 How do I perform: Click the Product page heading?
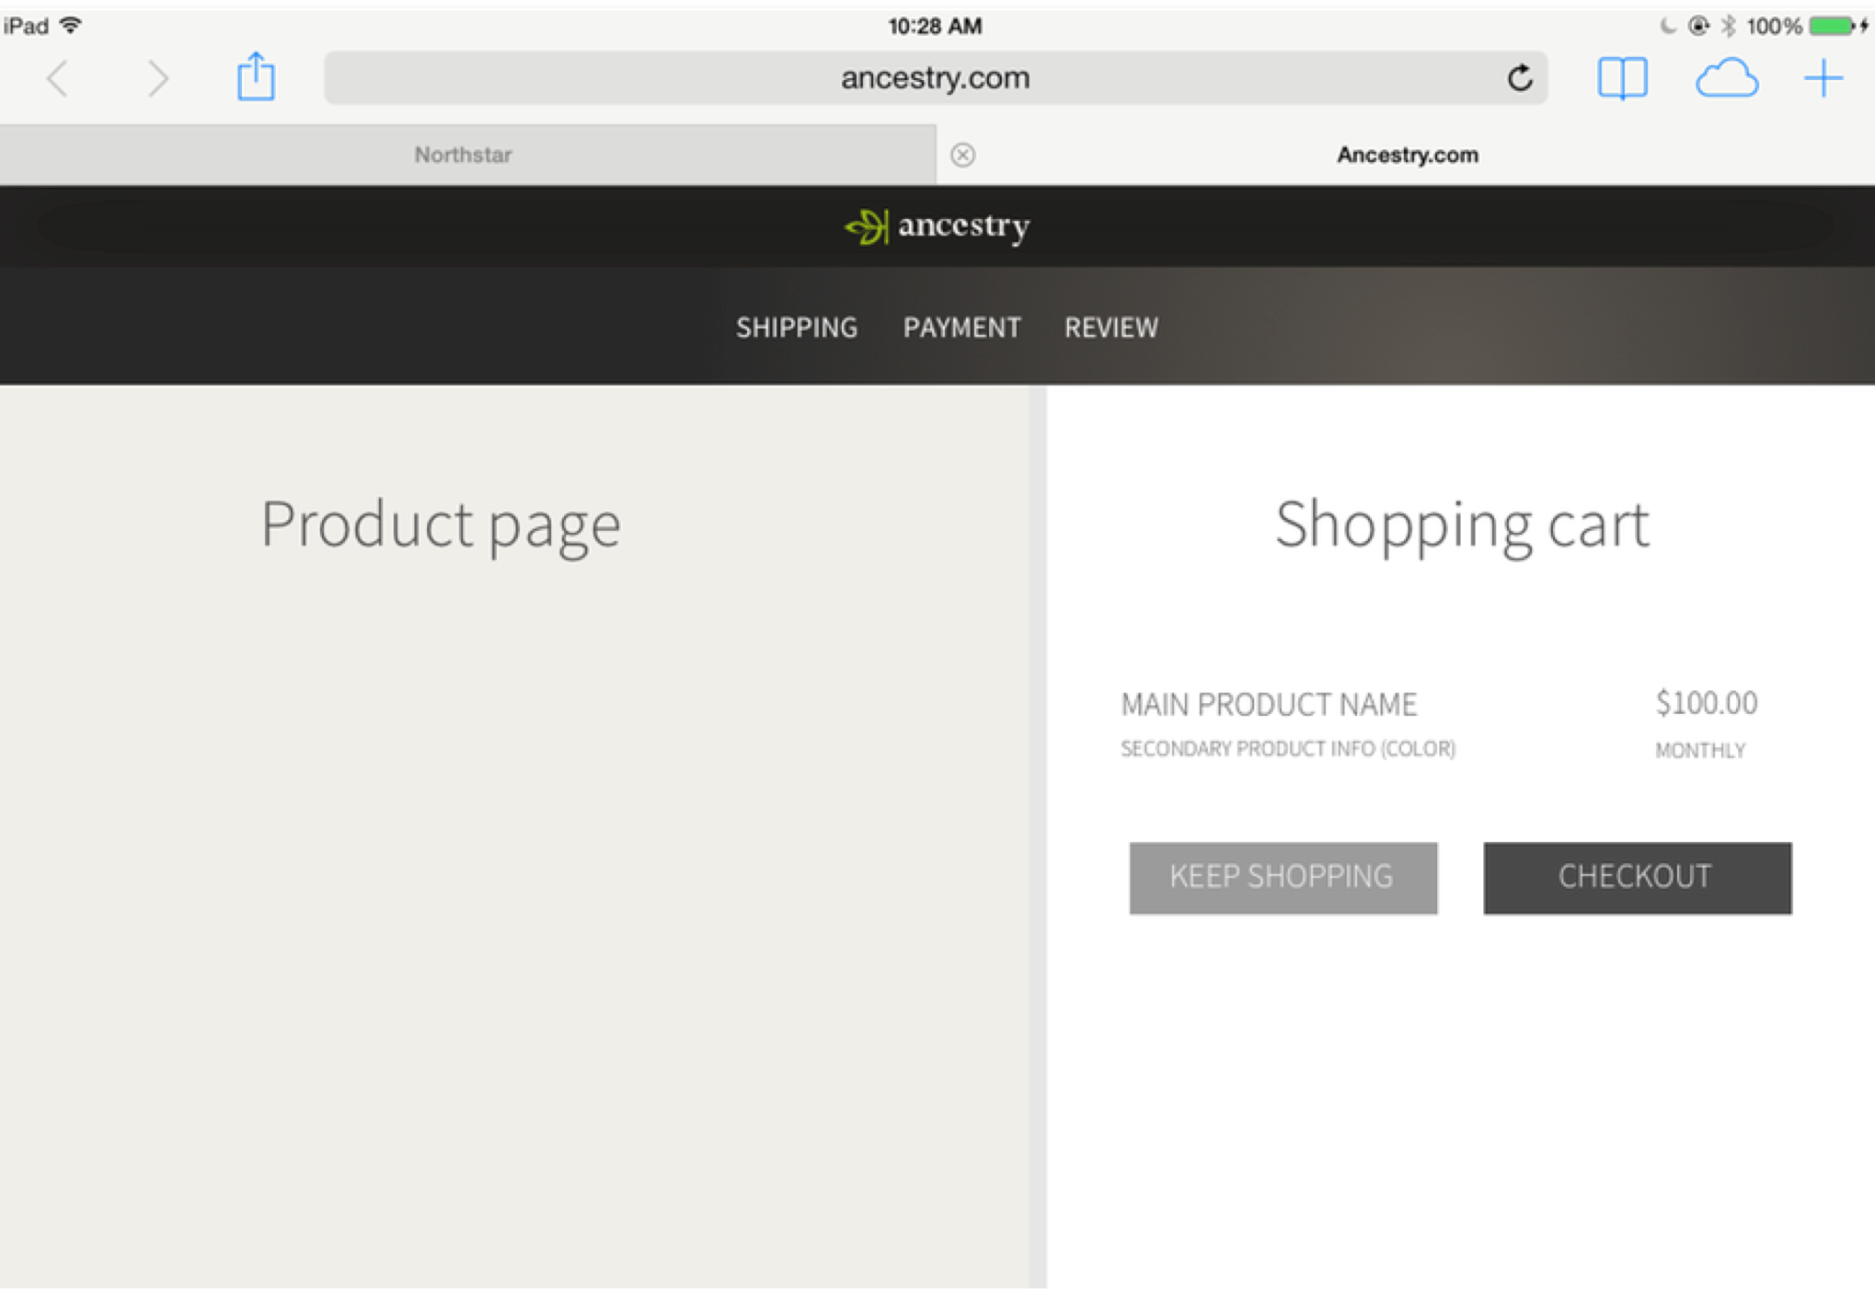[441, 525]
